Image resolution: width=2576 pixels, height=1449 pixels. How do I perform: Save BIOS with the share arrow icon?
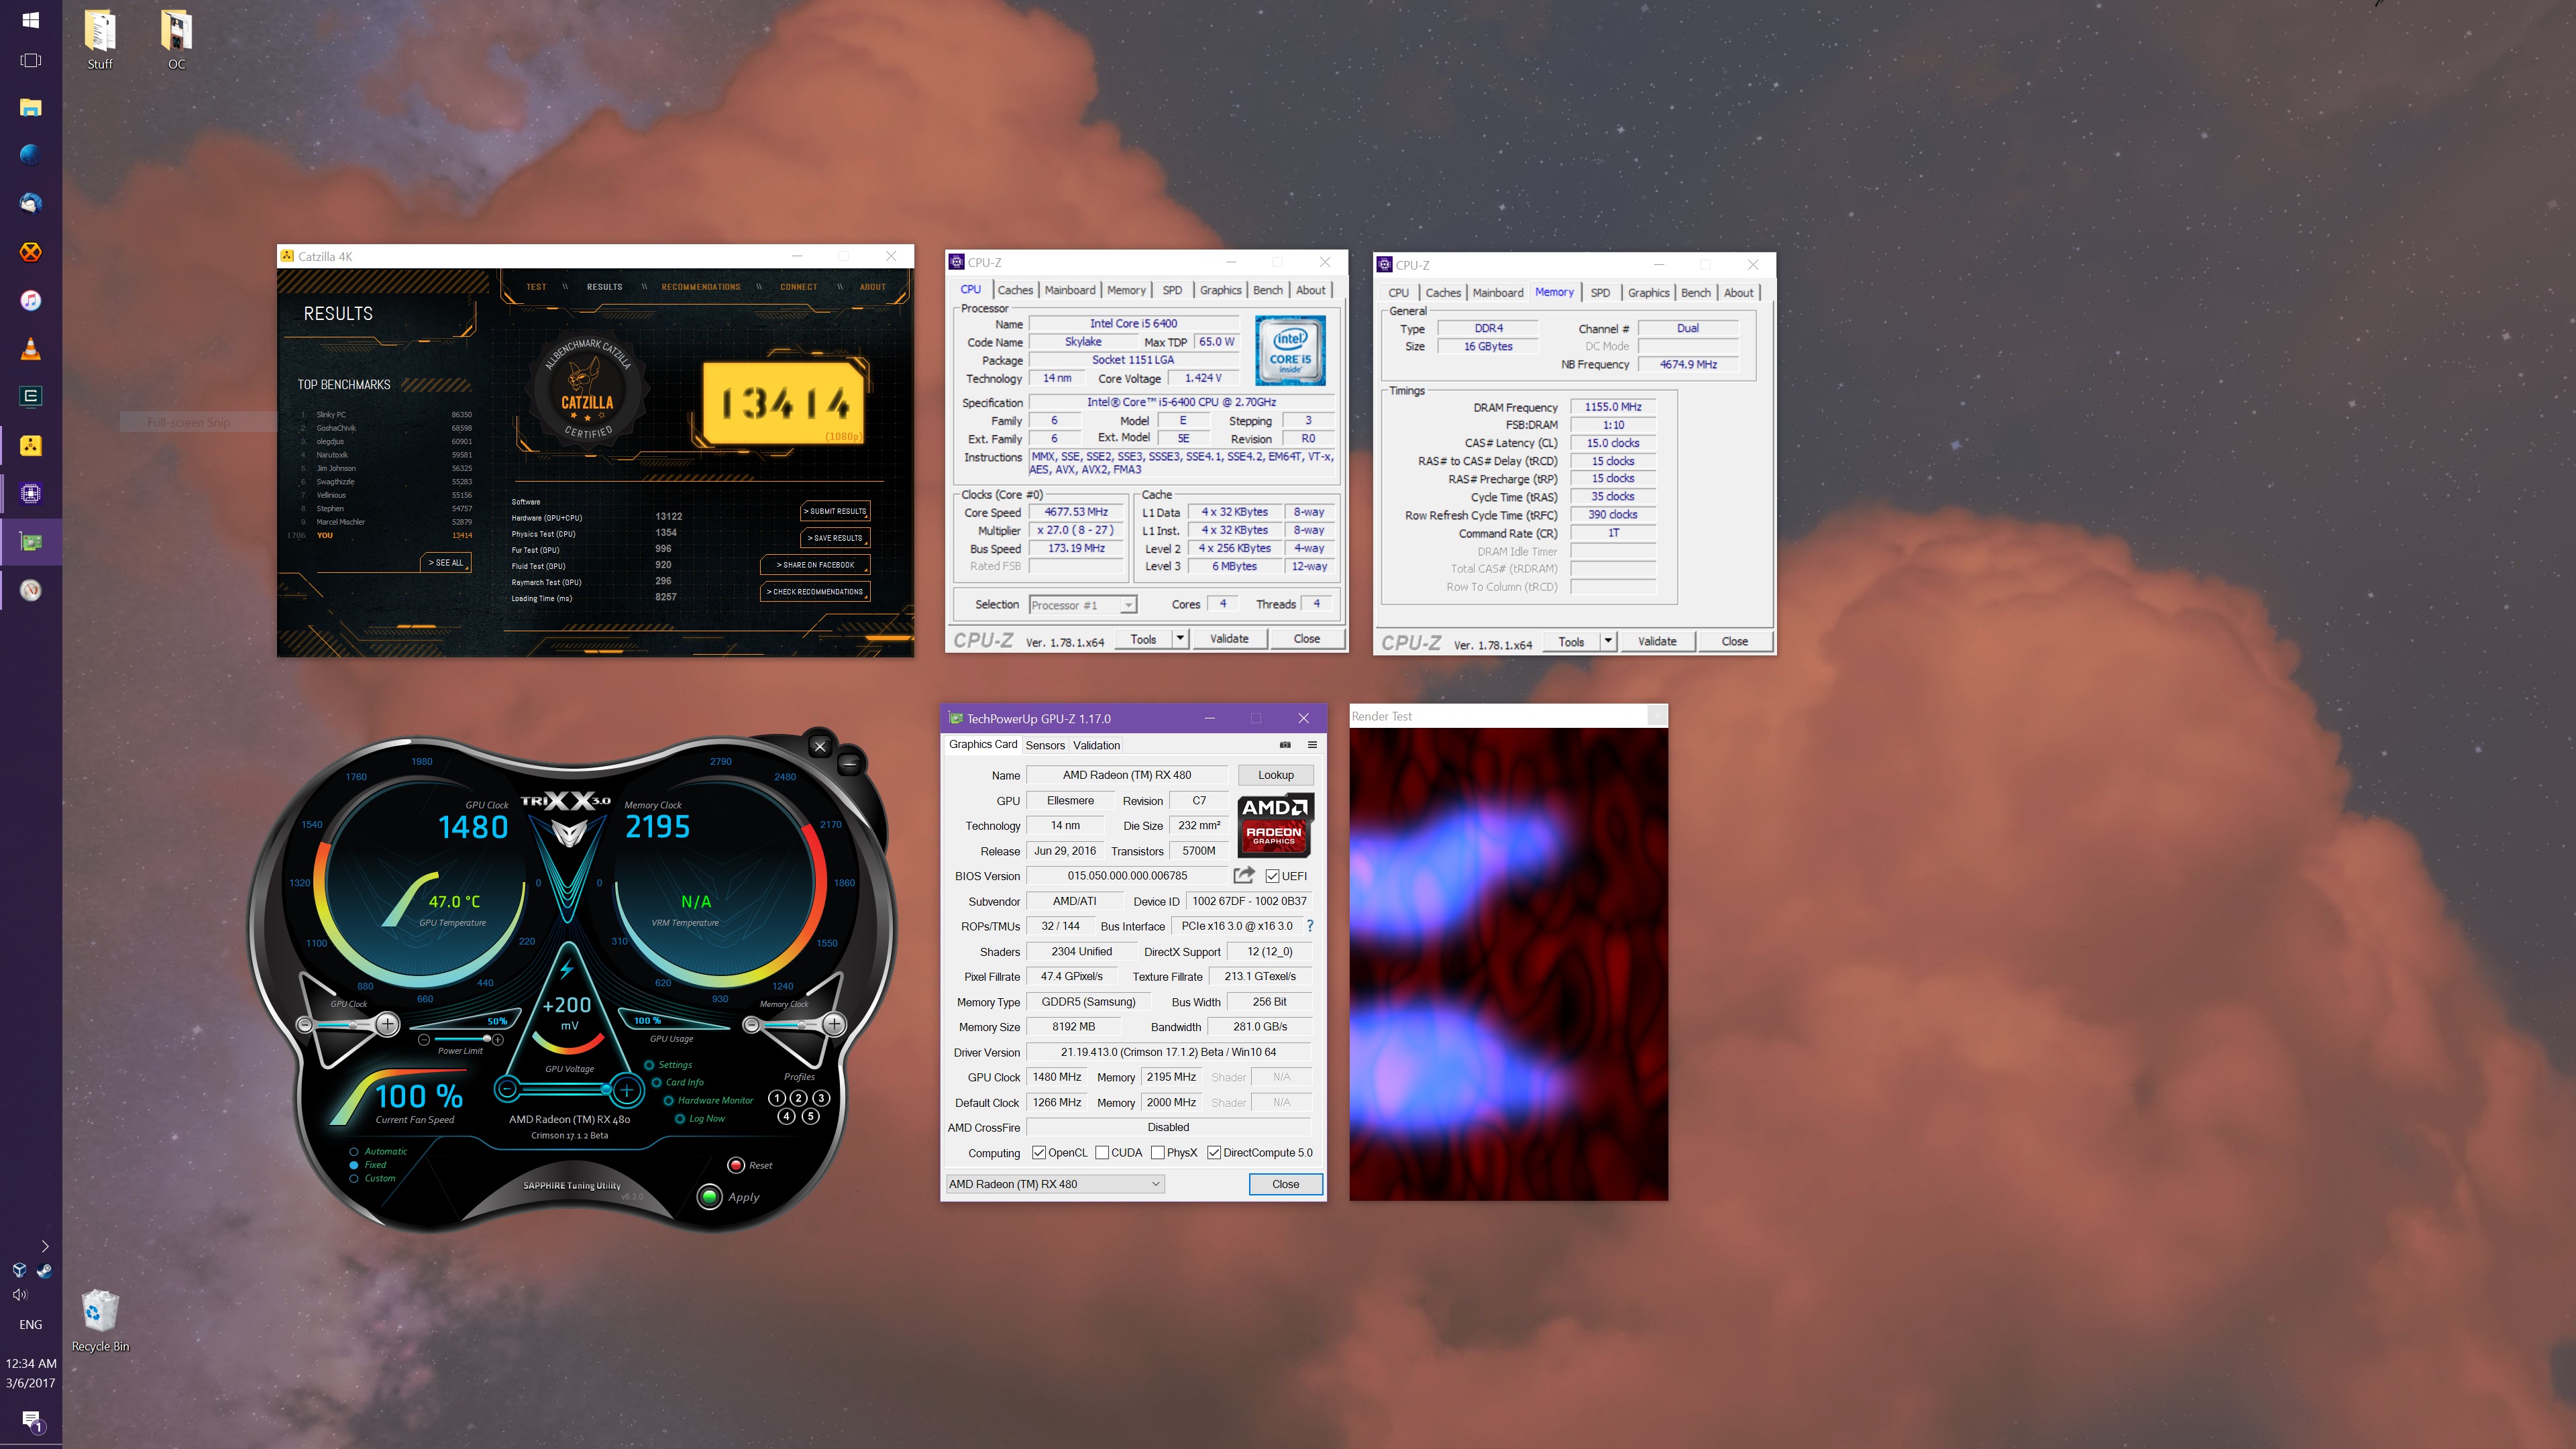pos(1244,875)
